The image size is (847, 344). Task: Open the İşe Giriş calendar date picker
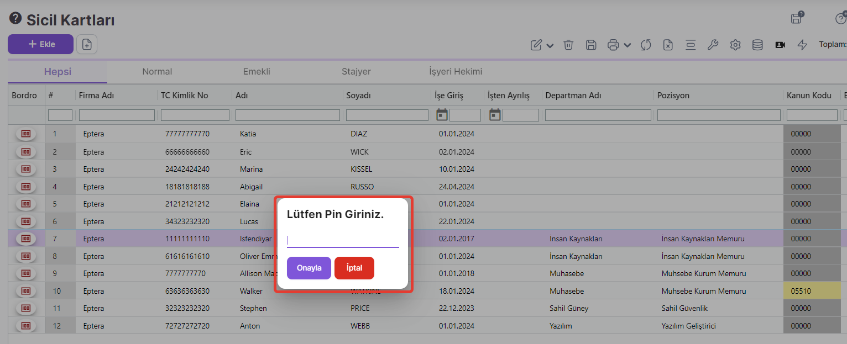[x=442, y=115]
